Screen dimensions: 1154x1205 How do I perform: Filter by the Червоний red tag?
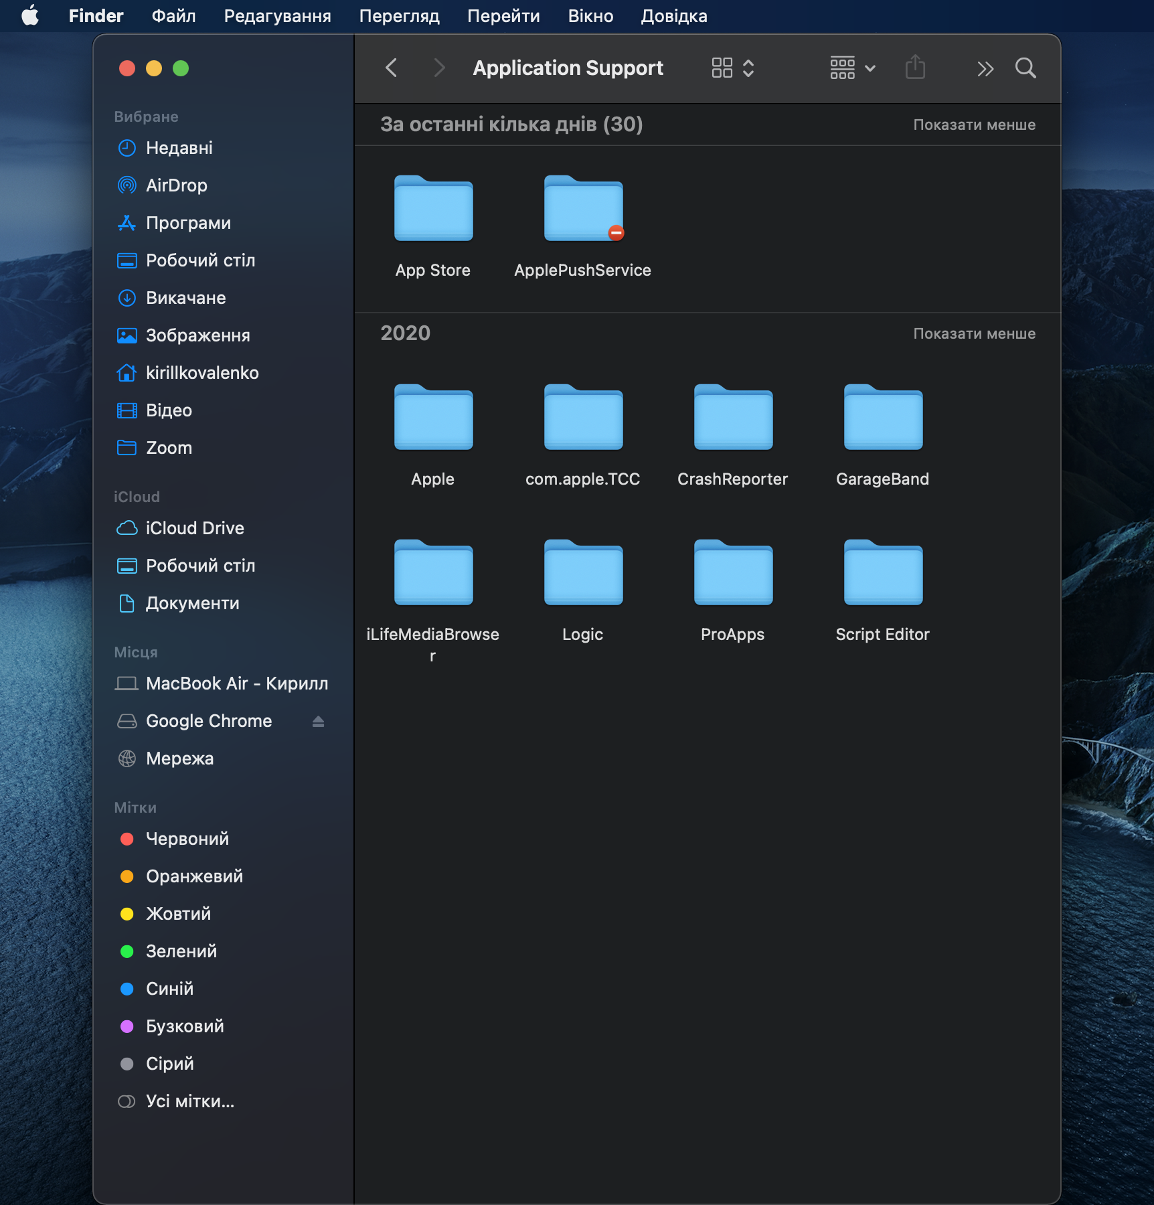point(187,839)
